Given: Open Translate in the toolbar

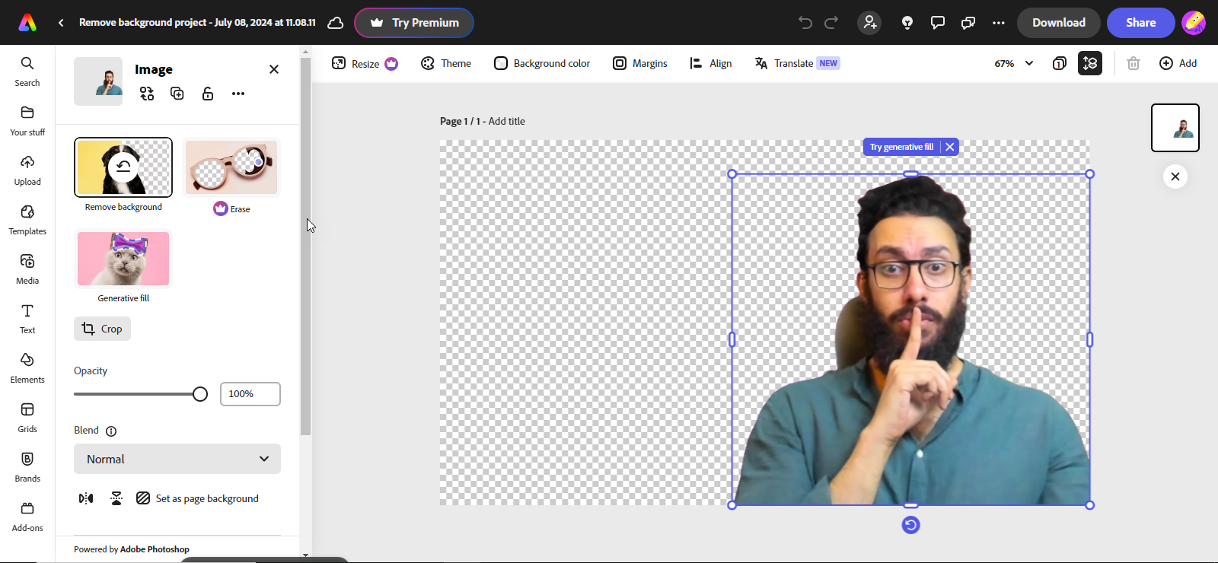Looking at the screenshot, I should 797,63.
